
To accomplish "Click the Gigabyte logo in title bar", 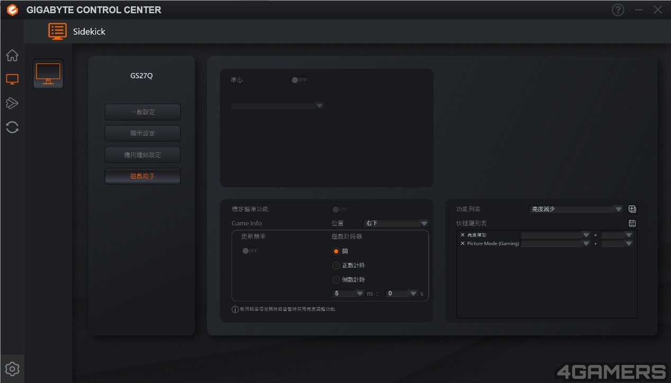I will [12, 10].
